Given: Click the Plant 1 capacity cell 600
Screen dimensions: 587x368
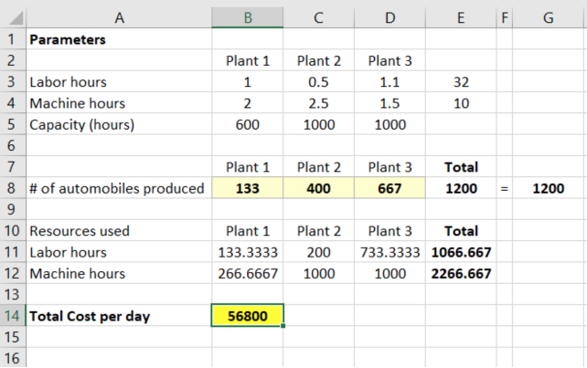Looking at the screenshot, I should click(248, 124).
